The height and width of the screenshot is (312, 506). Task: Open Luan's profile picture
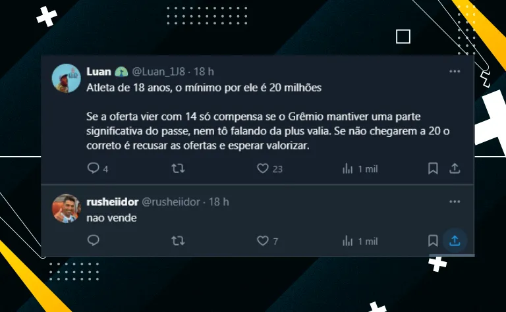[x=66, y=78]
